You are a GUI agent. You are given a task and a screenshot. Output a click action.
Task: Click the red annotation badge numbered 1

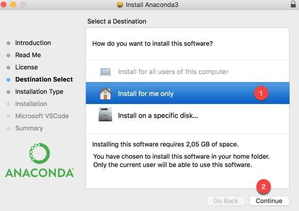point(261,93)
